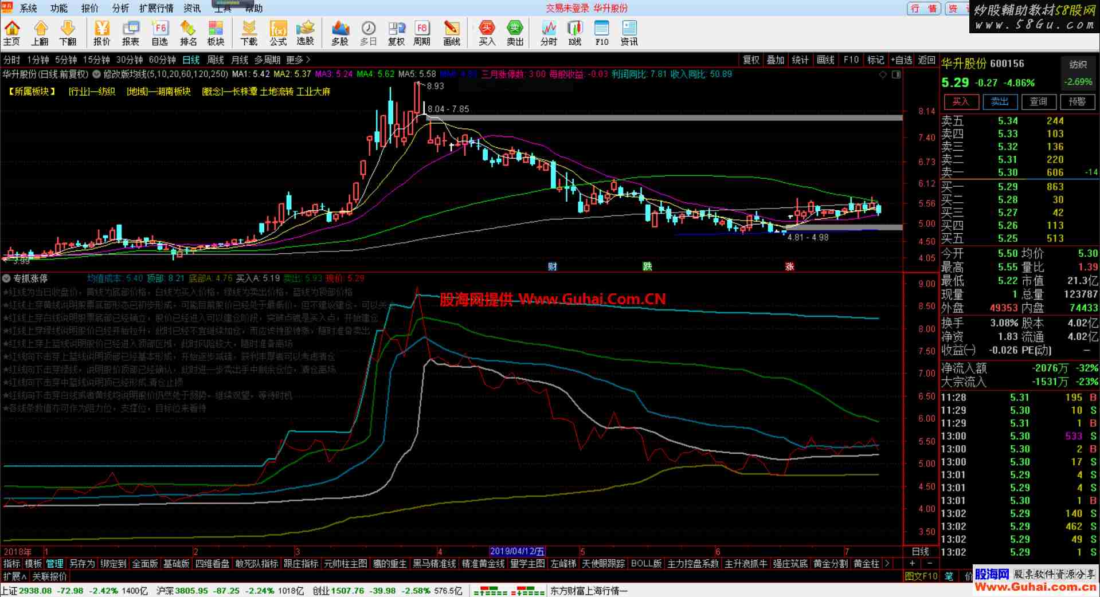
Task: Switch to K线 candlestick chart icon
Action: pyautogui.click(x=575, y=33)
